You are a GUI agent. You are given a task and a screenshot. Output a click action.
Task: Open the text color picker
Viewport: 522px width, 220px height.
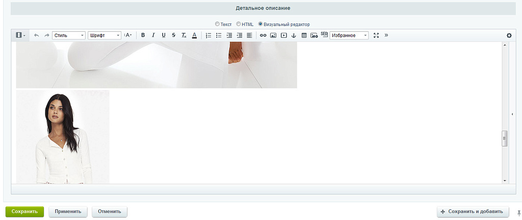click(x=194, y=35)
